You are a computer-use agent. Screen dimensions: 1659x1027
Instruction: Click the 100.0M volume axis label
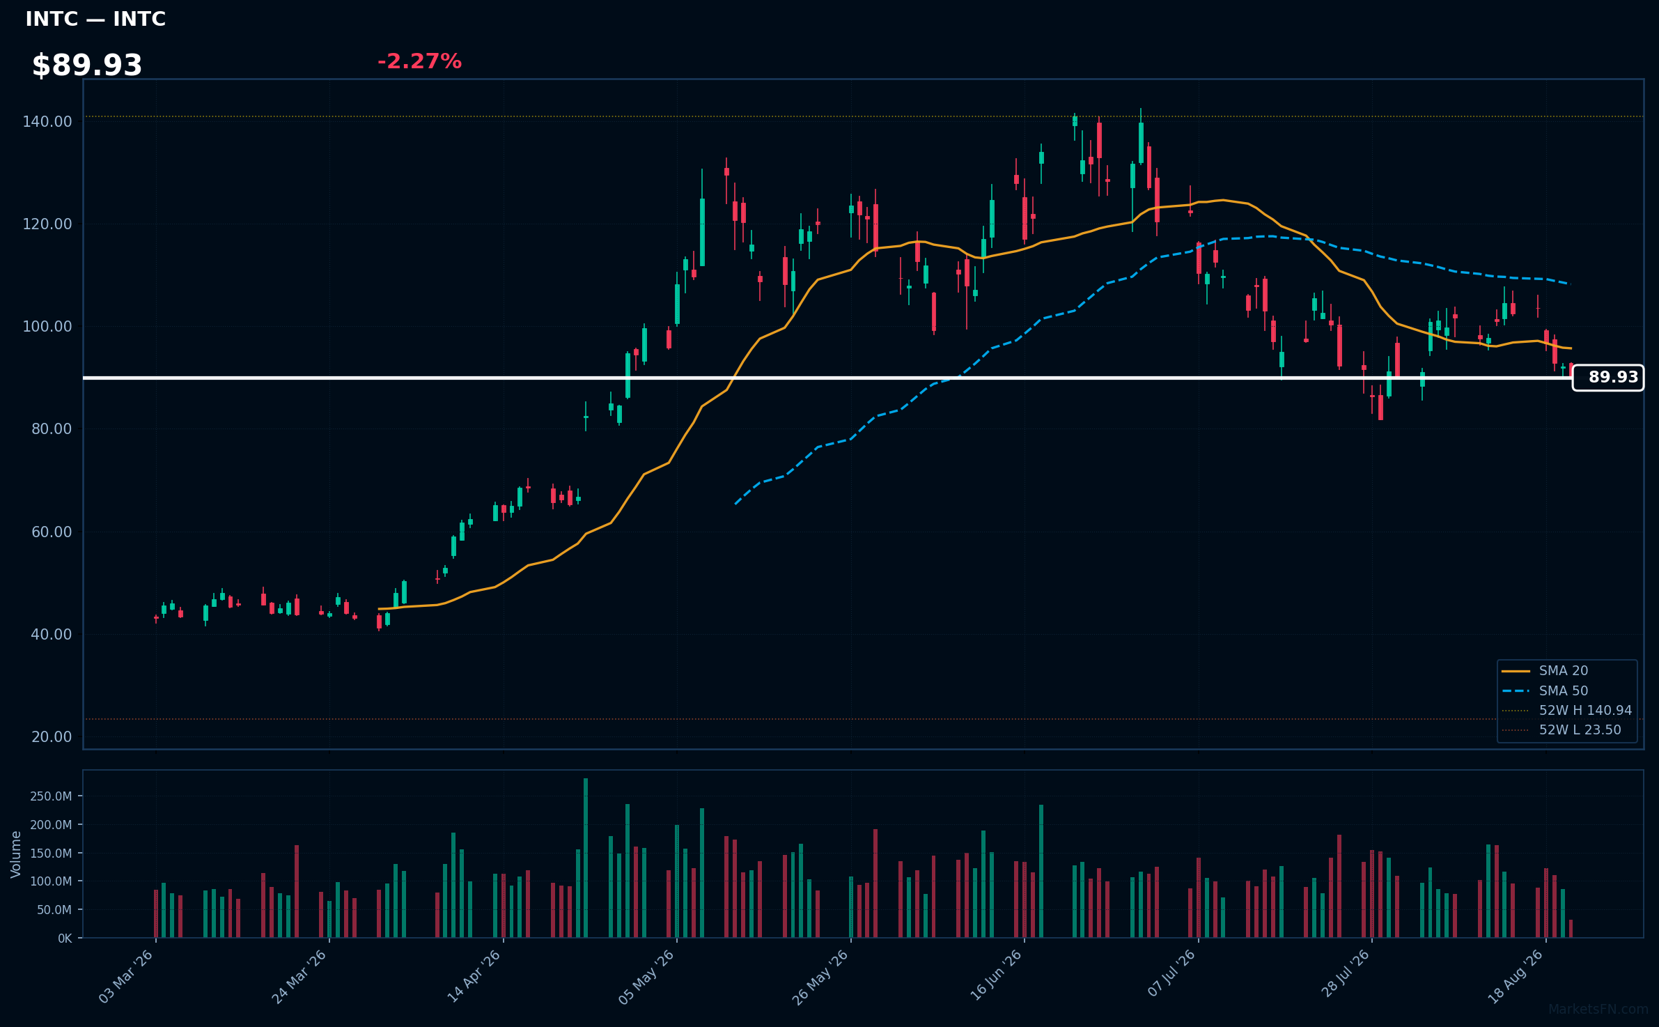(51, 881)
